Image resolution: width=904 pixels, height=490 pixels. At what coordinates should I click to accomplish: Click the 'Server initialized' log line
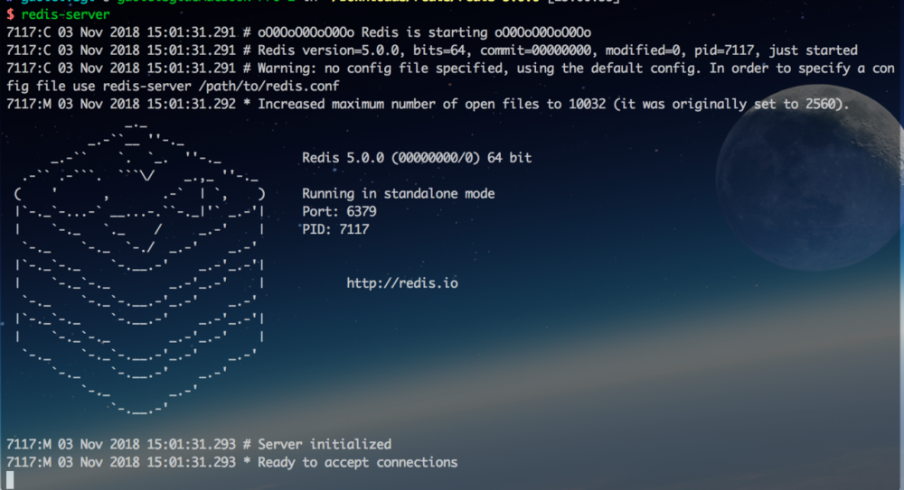(x=199, y=445)
